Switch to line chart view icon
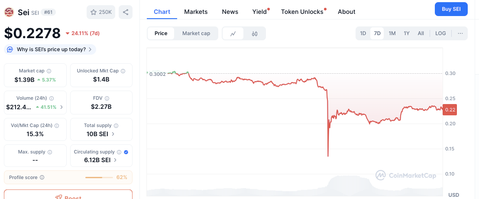Viewport: 479px width, 199px height. click(x=233, y=33)
